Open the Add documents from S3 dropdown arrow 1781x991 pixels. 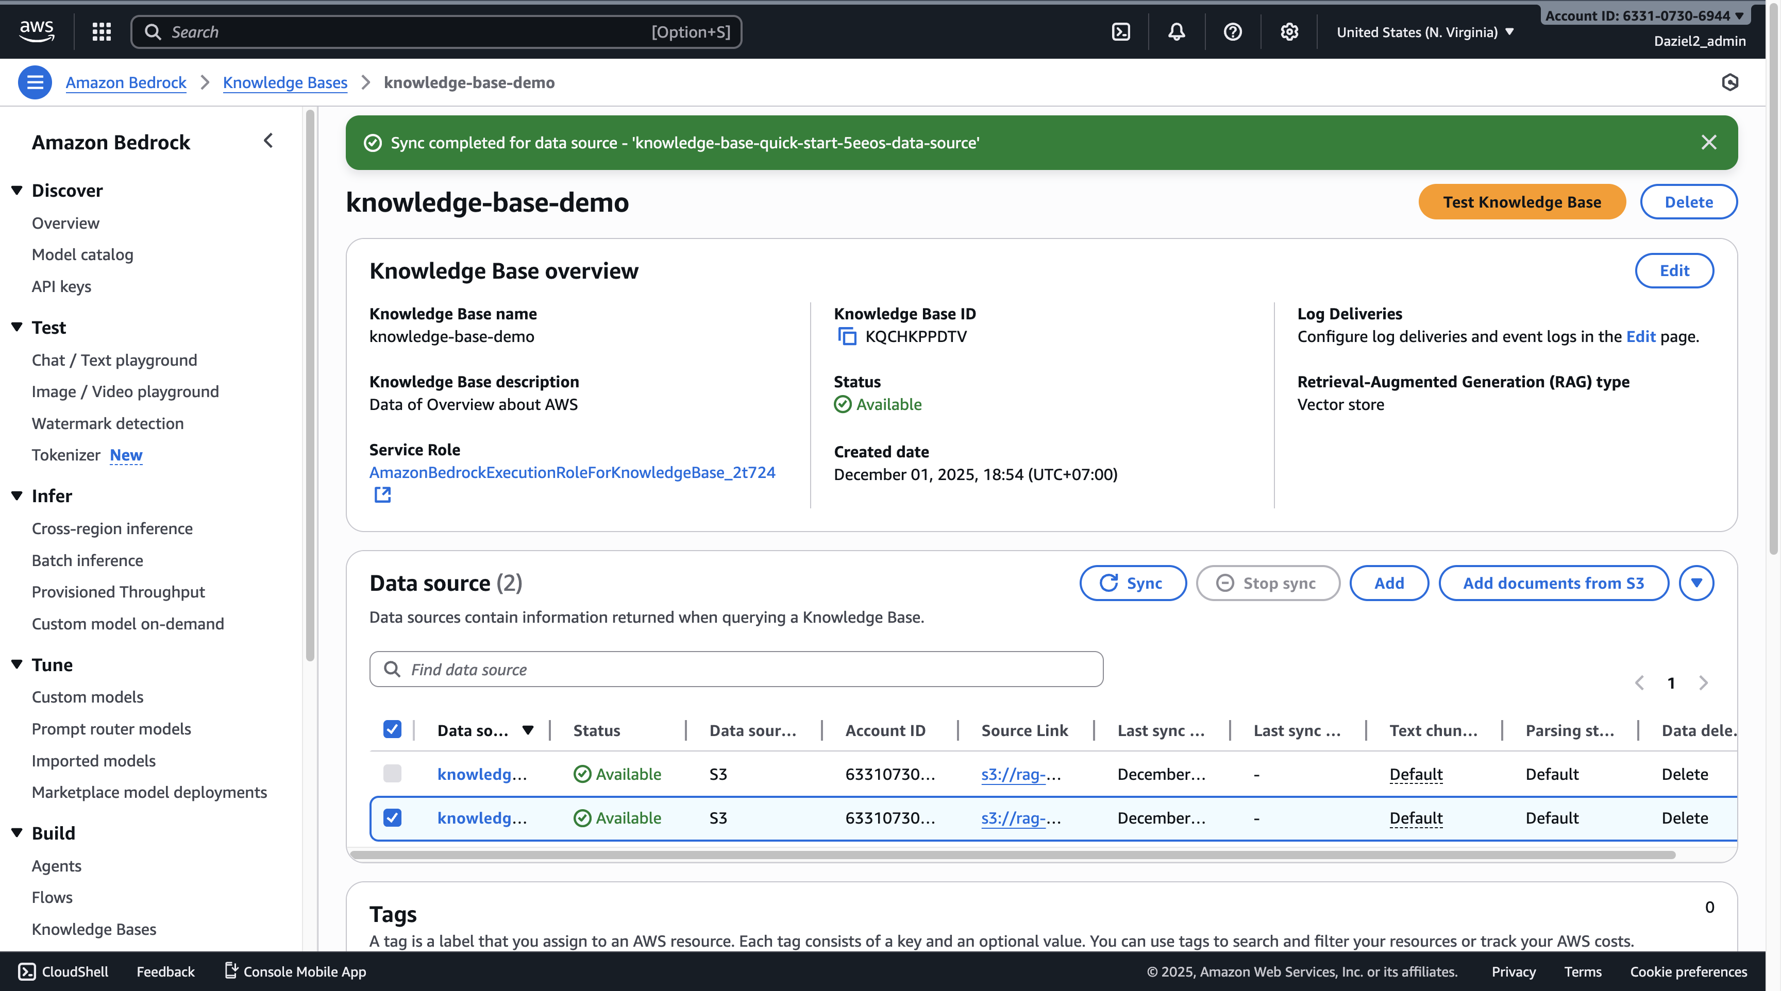pos(1696,583)
